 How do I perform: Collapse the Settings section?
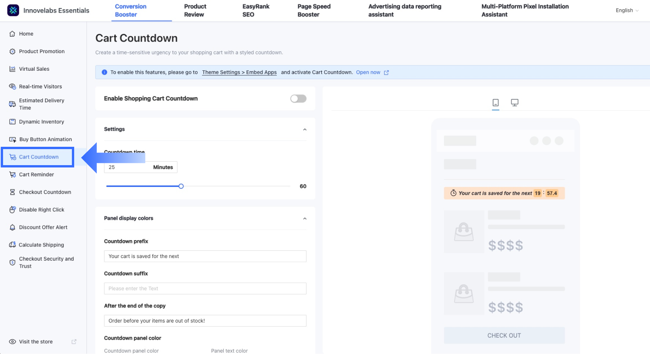[x=305, y=130]
